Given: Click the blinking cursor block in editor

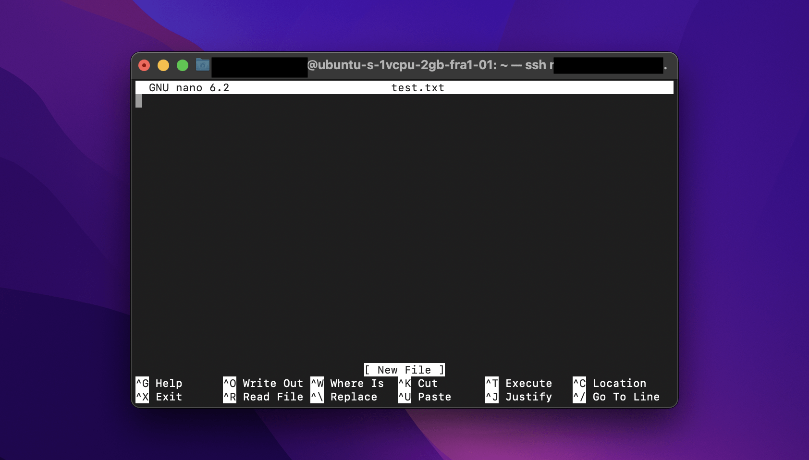Looking at the screenshot, I should [x=140, y=101].
